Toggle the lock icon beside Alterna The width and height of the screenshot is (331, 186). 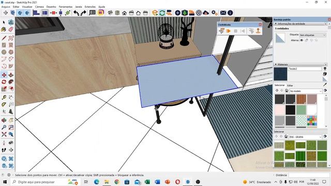(x=307, y=40)
